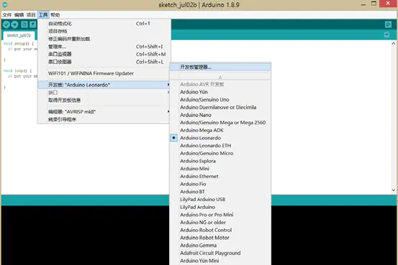
Task: Select Arduino Duemilanove or Diecimila board
Action: point(220,107)
